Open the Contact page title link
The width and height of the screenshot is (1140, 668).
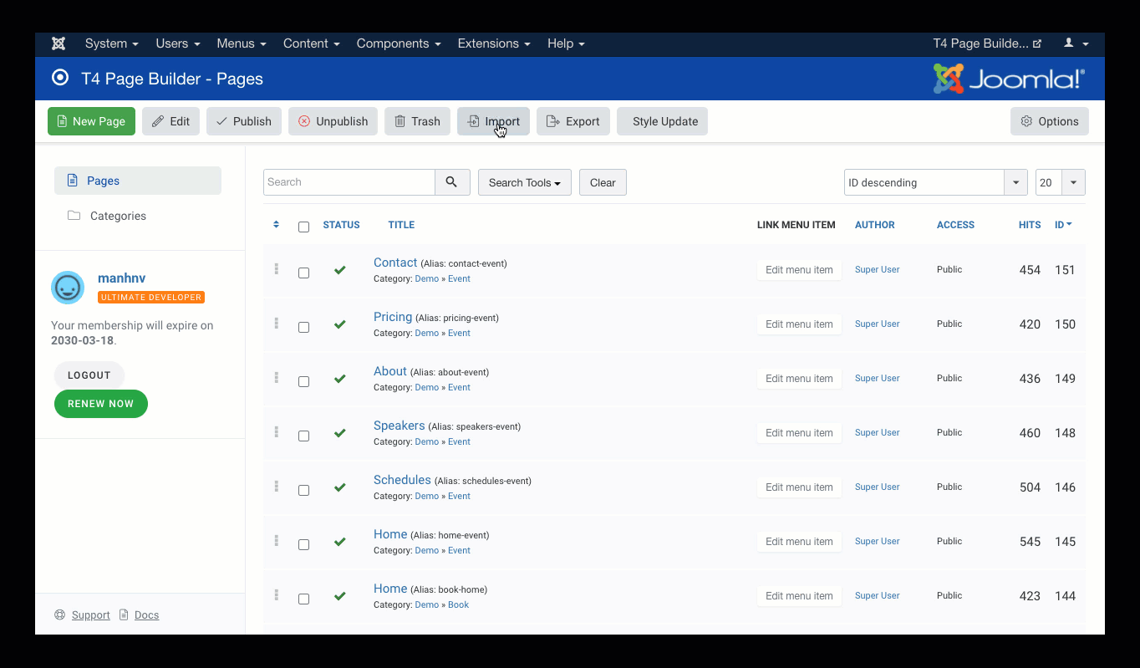[x=395, y=263]
